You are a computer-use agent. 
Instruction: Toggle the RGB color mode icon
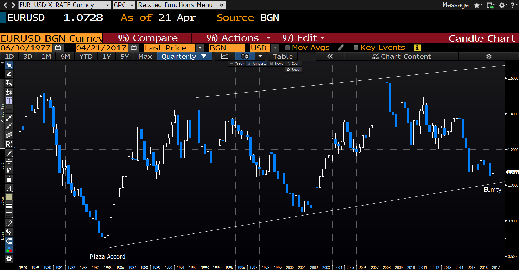[x=9, y=249]
